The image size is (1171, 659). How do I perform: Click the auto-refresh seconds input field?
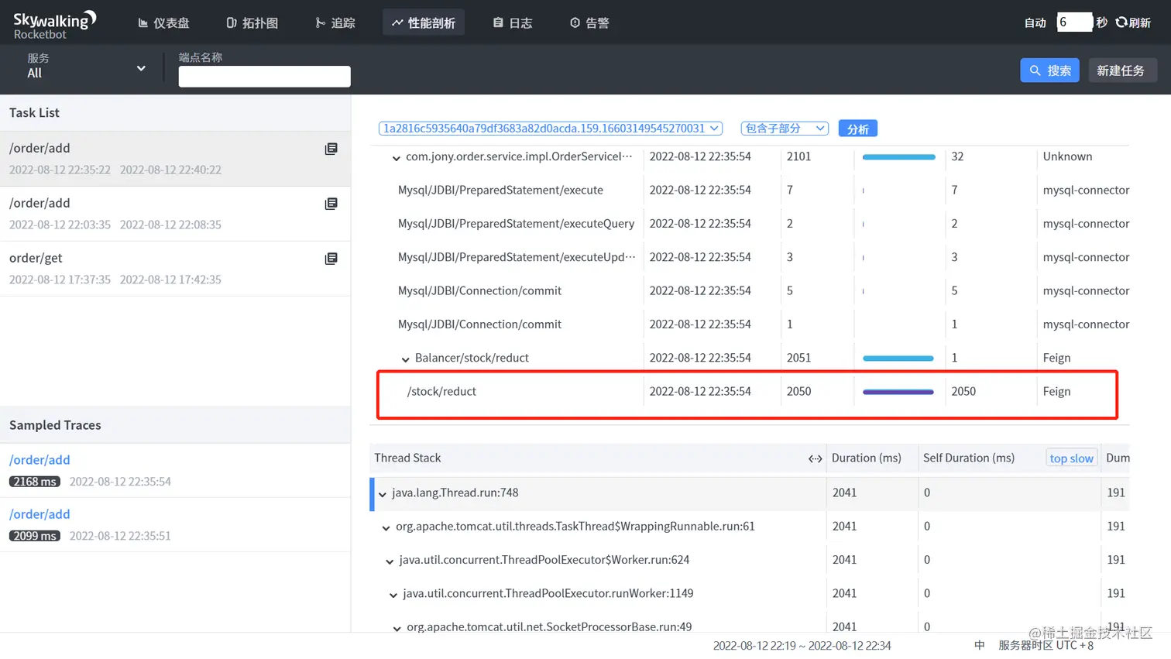tap(1074, 22)
